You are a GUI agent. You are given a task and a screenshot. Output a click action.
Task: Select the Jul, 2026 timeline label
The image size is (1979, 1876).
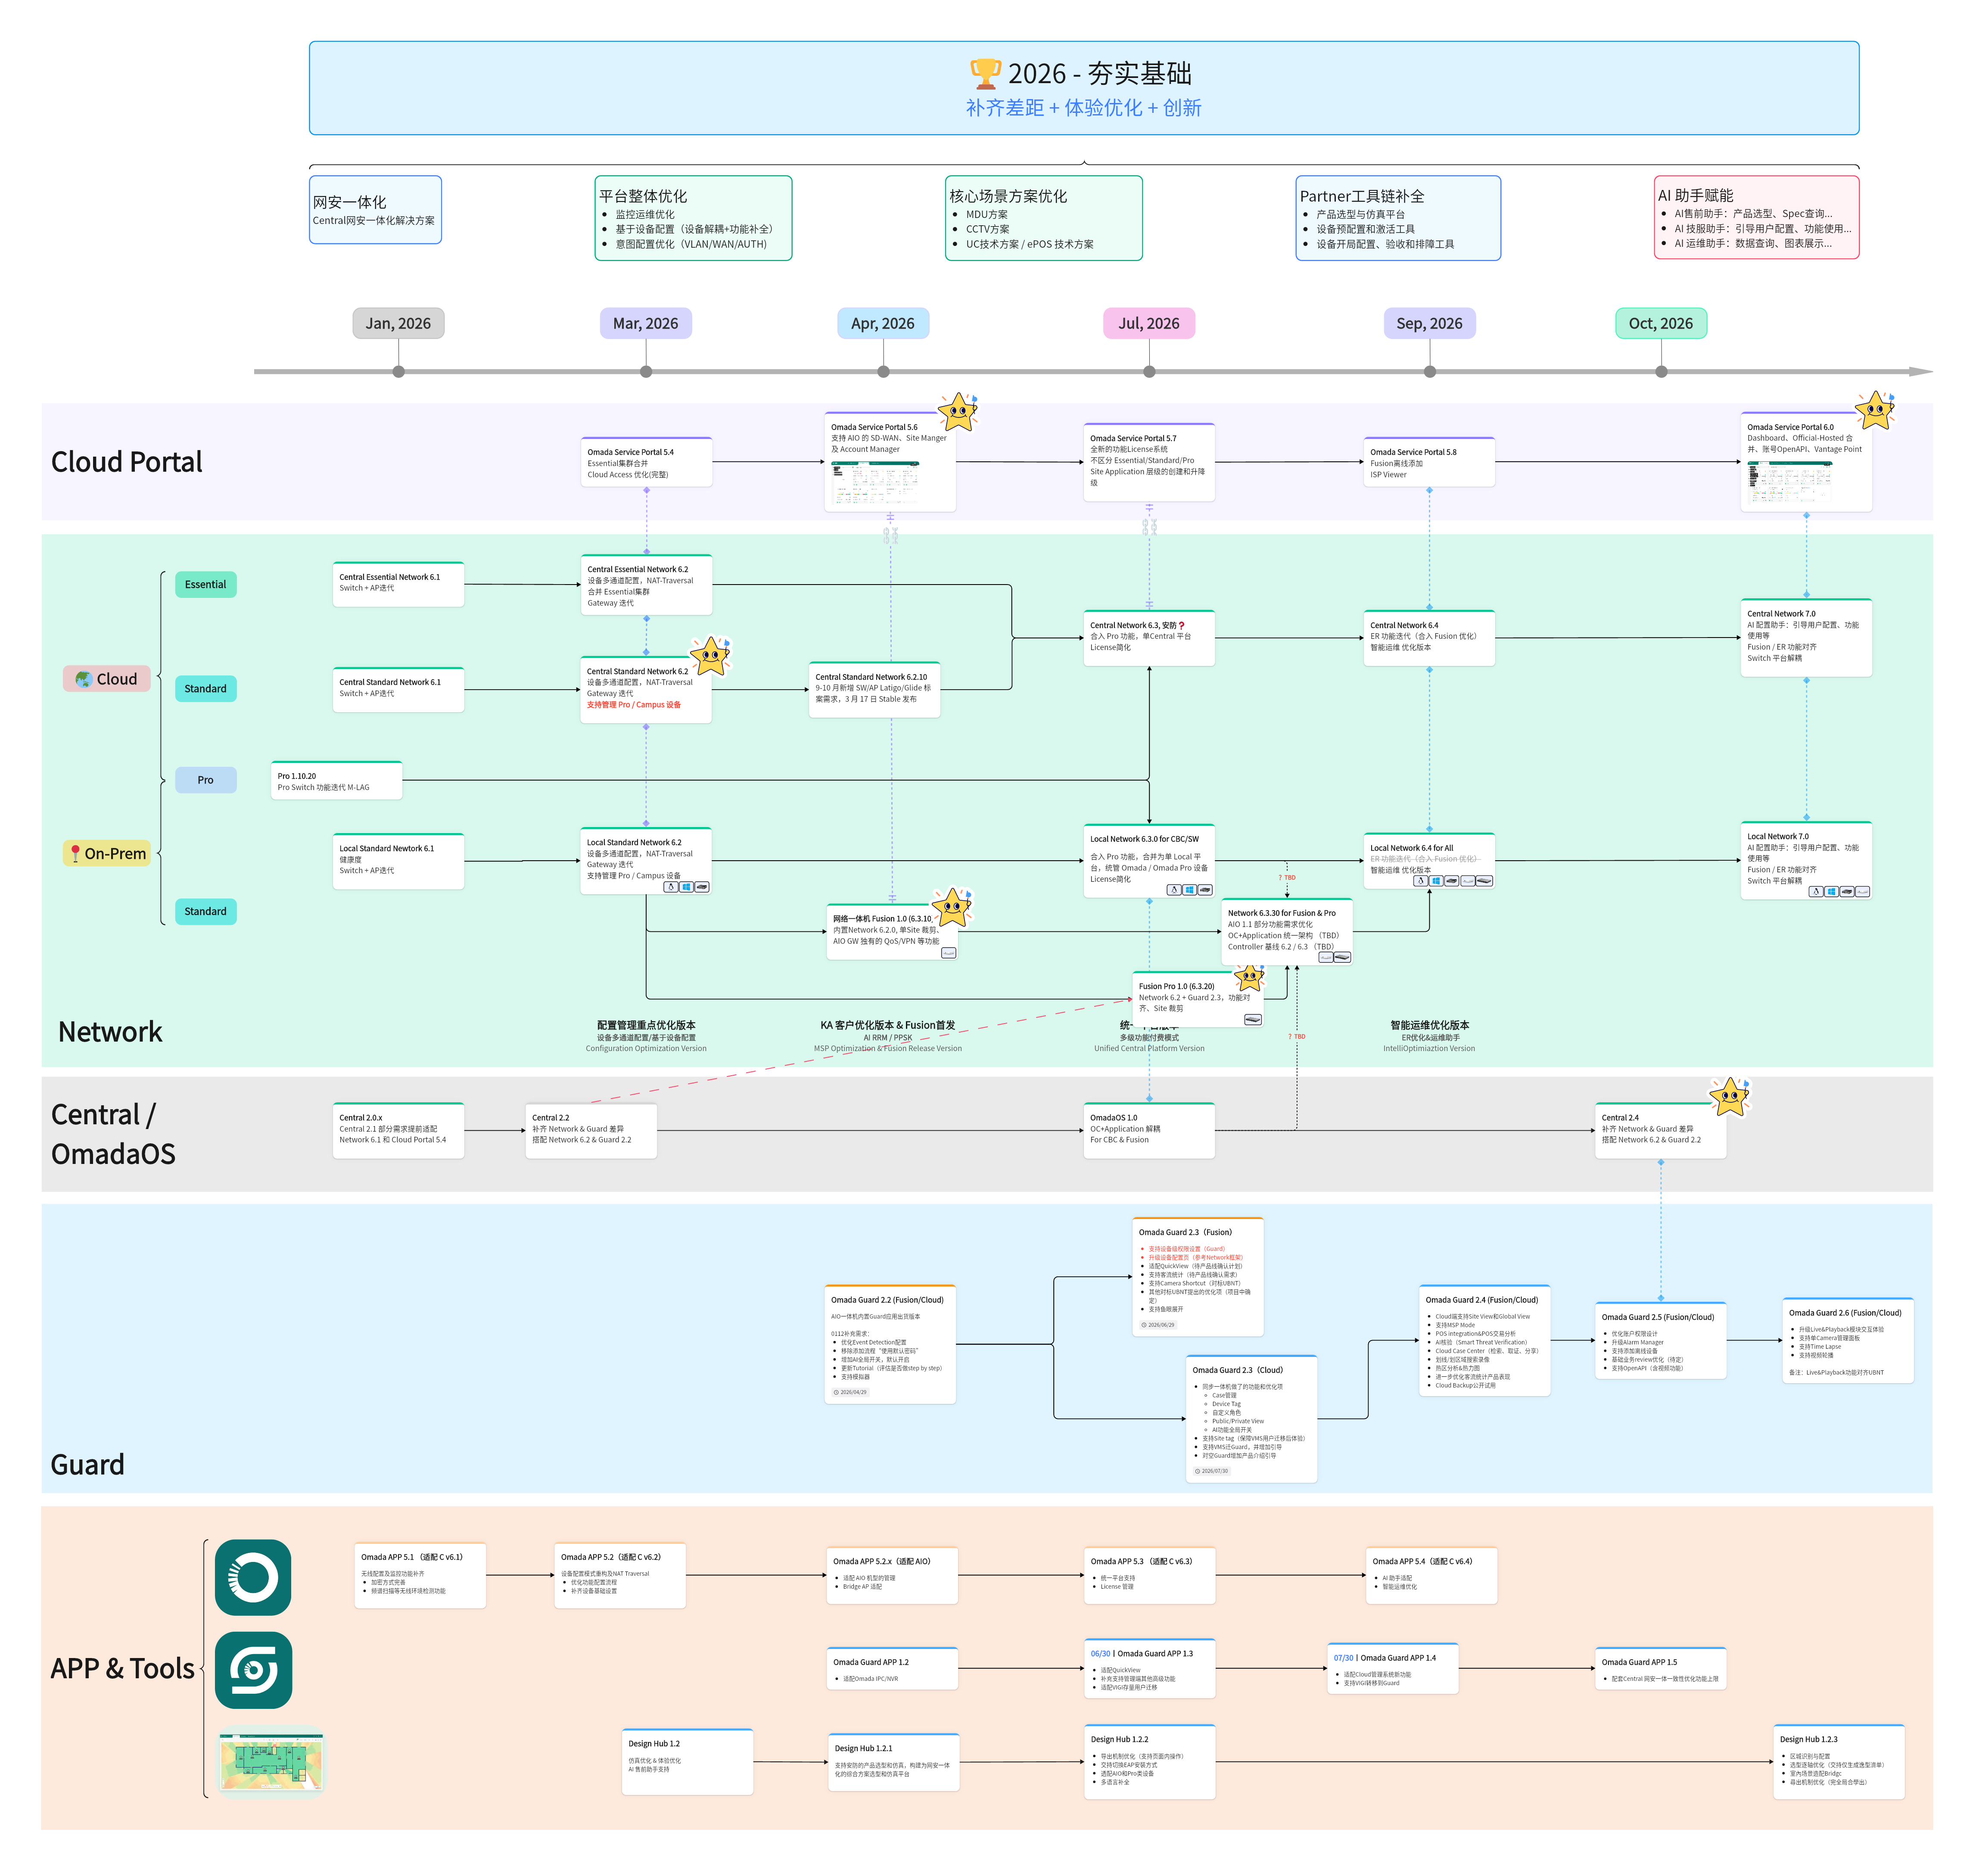[x=1149, y=323]
